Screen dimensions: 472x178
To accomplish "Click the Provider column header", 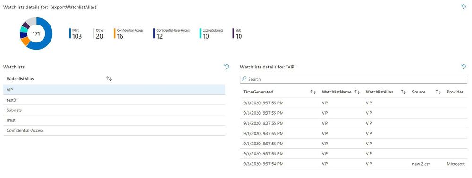I will [x=455, y=92].
